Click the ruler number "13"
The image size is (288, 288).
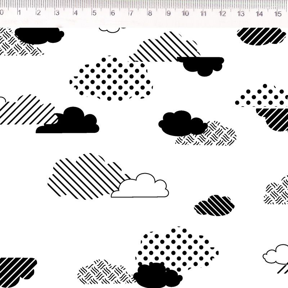pos(241,14)
